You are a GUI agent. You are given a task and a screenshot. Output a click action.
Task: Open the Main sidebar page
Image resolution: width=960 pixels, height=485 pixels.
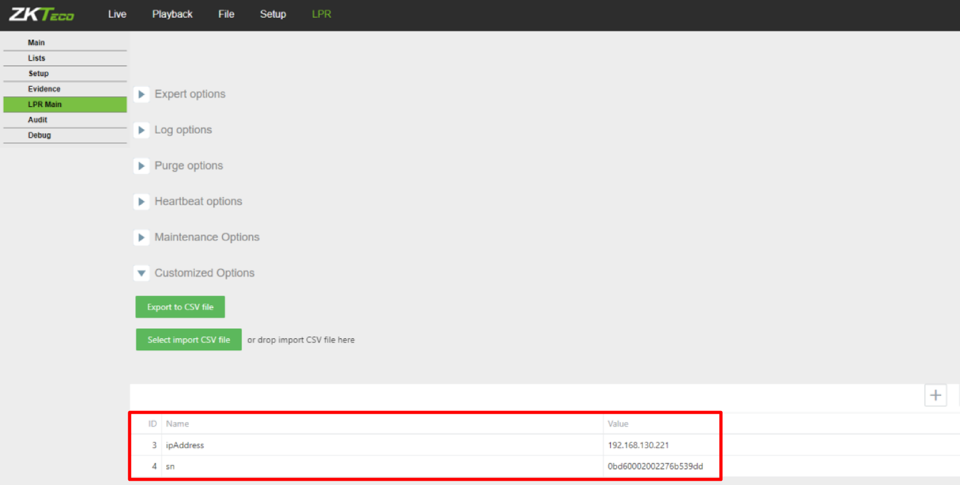tap(65, 42)
